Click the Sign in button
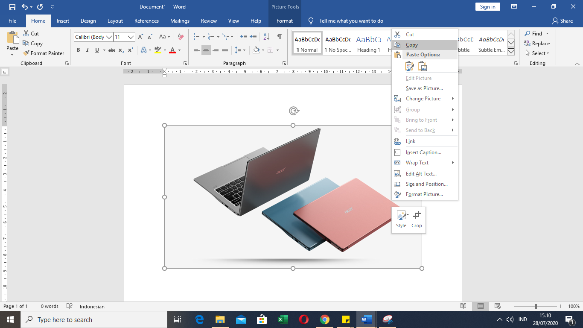The image size is (583, 328). (x=487, y=7)
